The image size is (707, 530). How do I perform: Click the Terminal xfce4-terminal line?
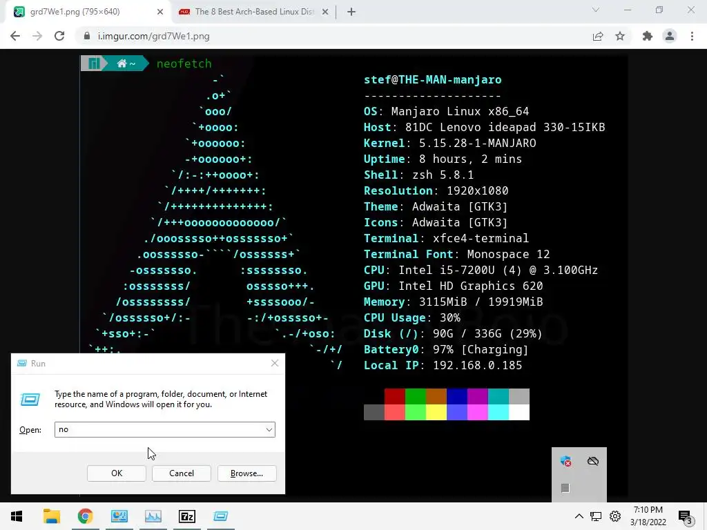point(447,238)
